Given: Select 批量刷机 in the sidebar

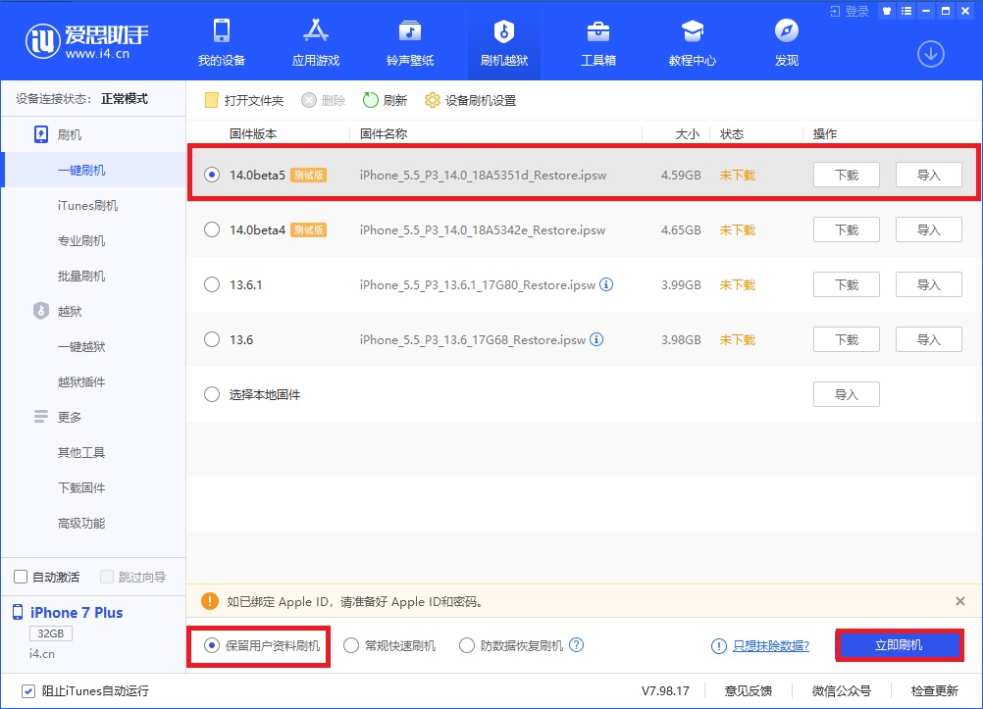Looking at the screenshot, I should [x=81, y=276].
